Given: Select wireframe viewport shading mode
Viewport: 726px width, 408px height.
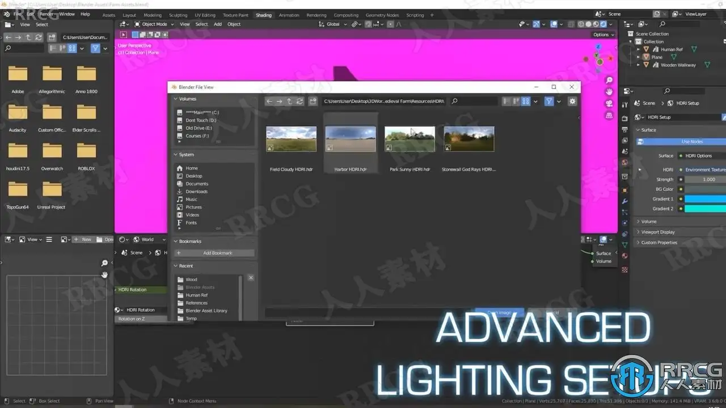Looking at the screenshot, I should pos(581,24).
